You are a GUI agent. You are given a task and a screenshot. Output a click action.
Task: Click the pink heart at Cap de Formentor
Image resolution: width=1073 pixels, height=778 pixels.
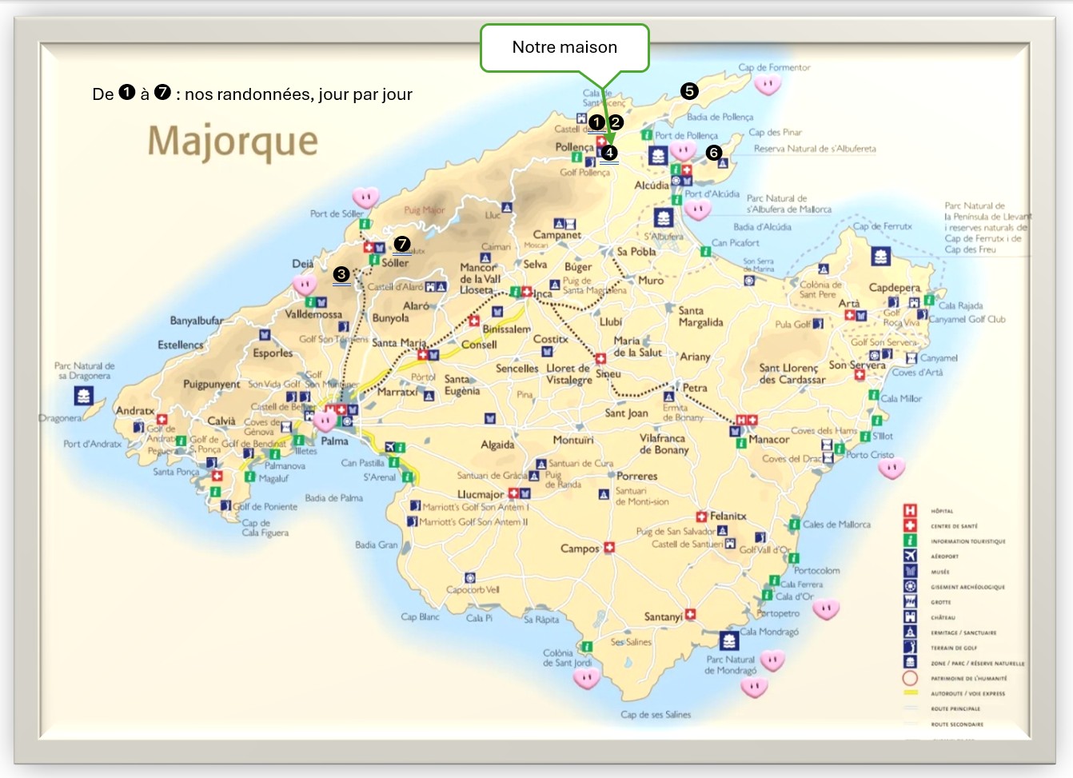(768, 84)
